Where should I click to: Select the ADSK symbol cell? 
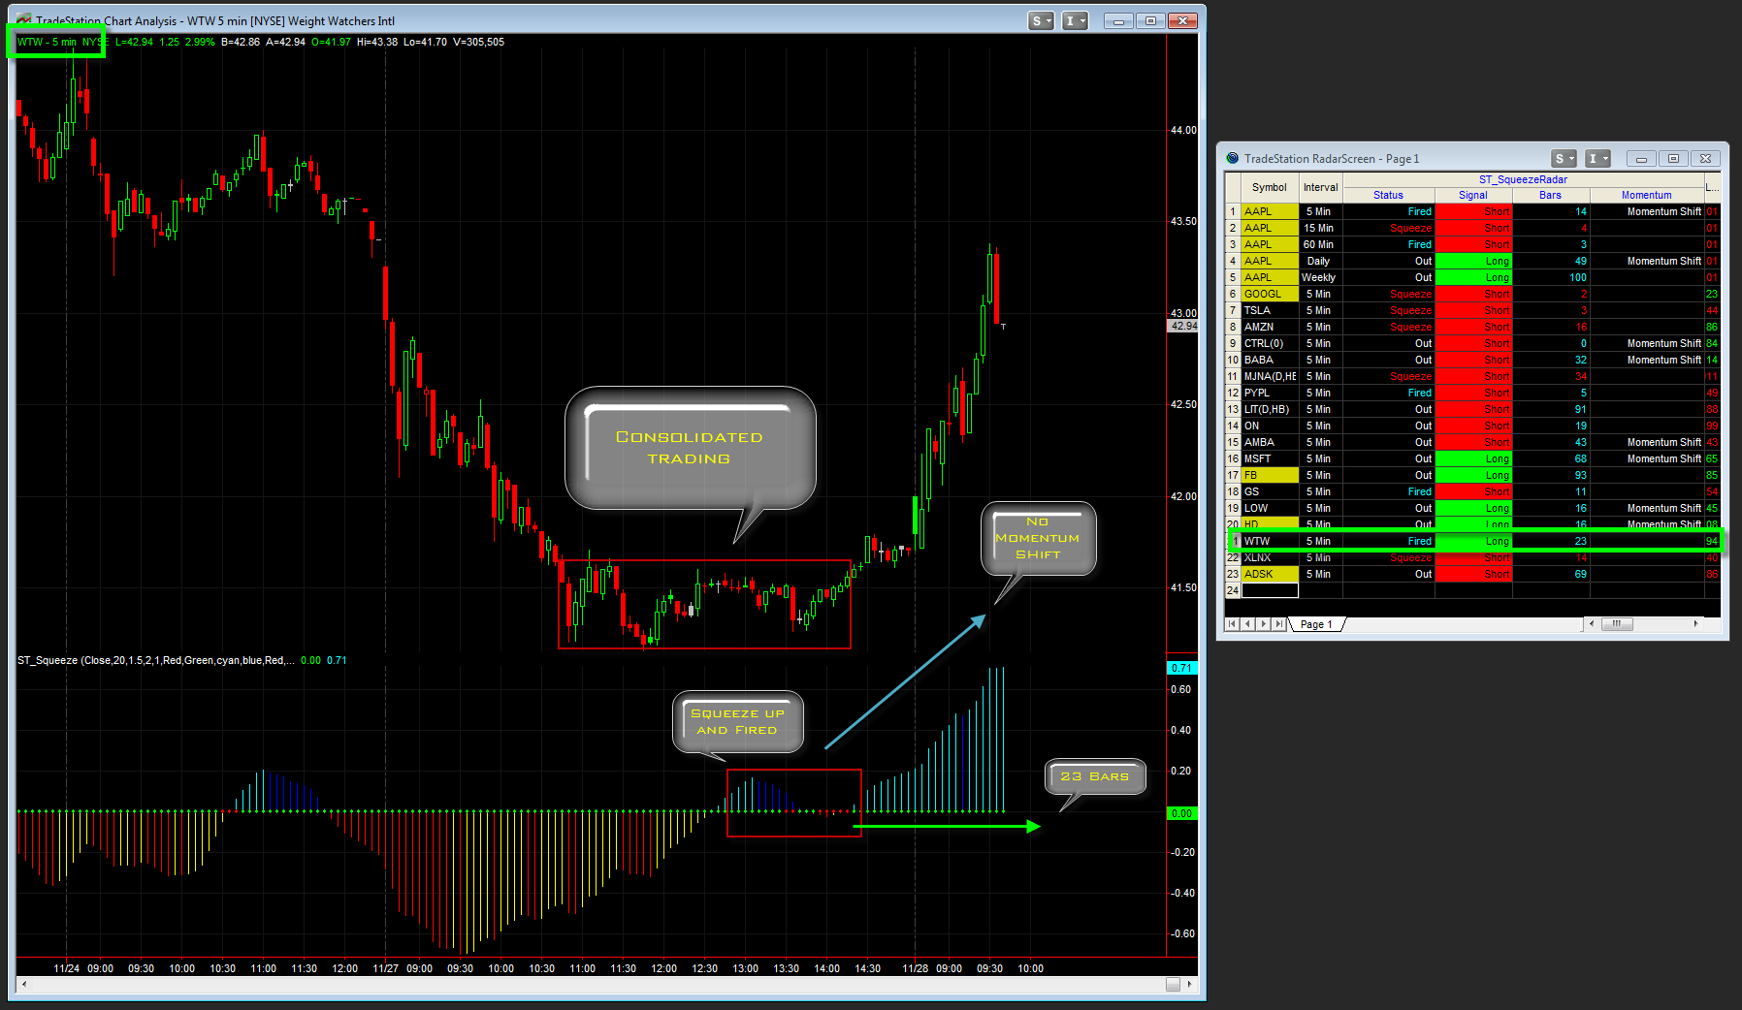coord(1270,574)
